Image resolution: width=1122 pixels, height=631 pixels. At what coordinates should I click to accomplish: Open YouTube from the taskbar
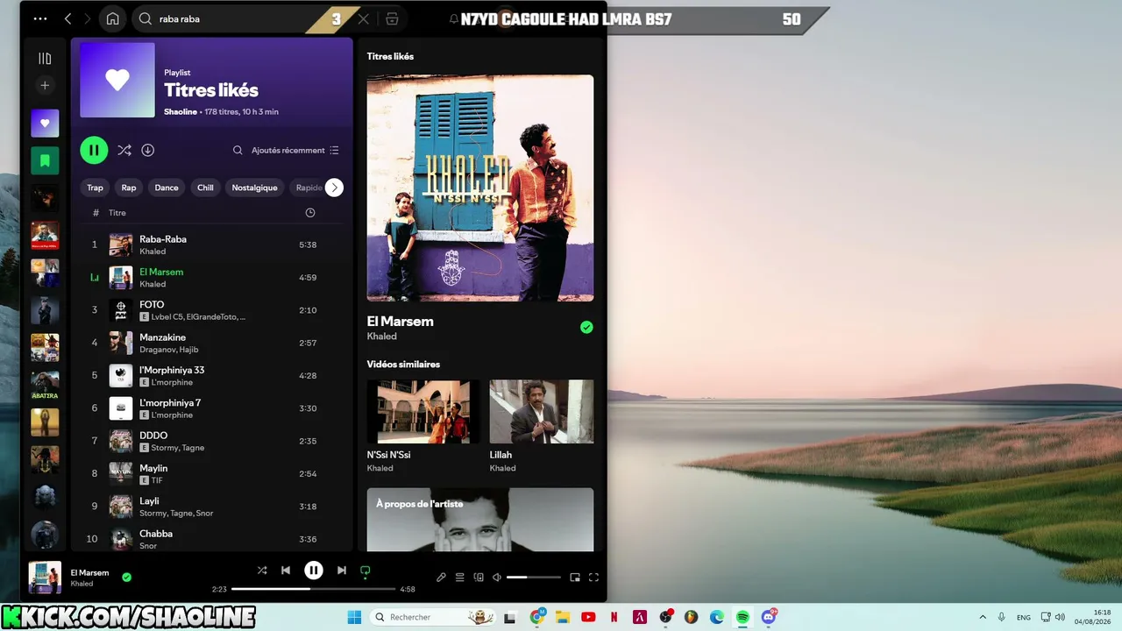pyautogui.click(x=588, y=617)
